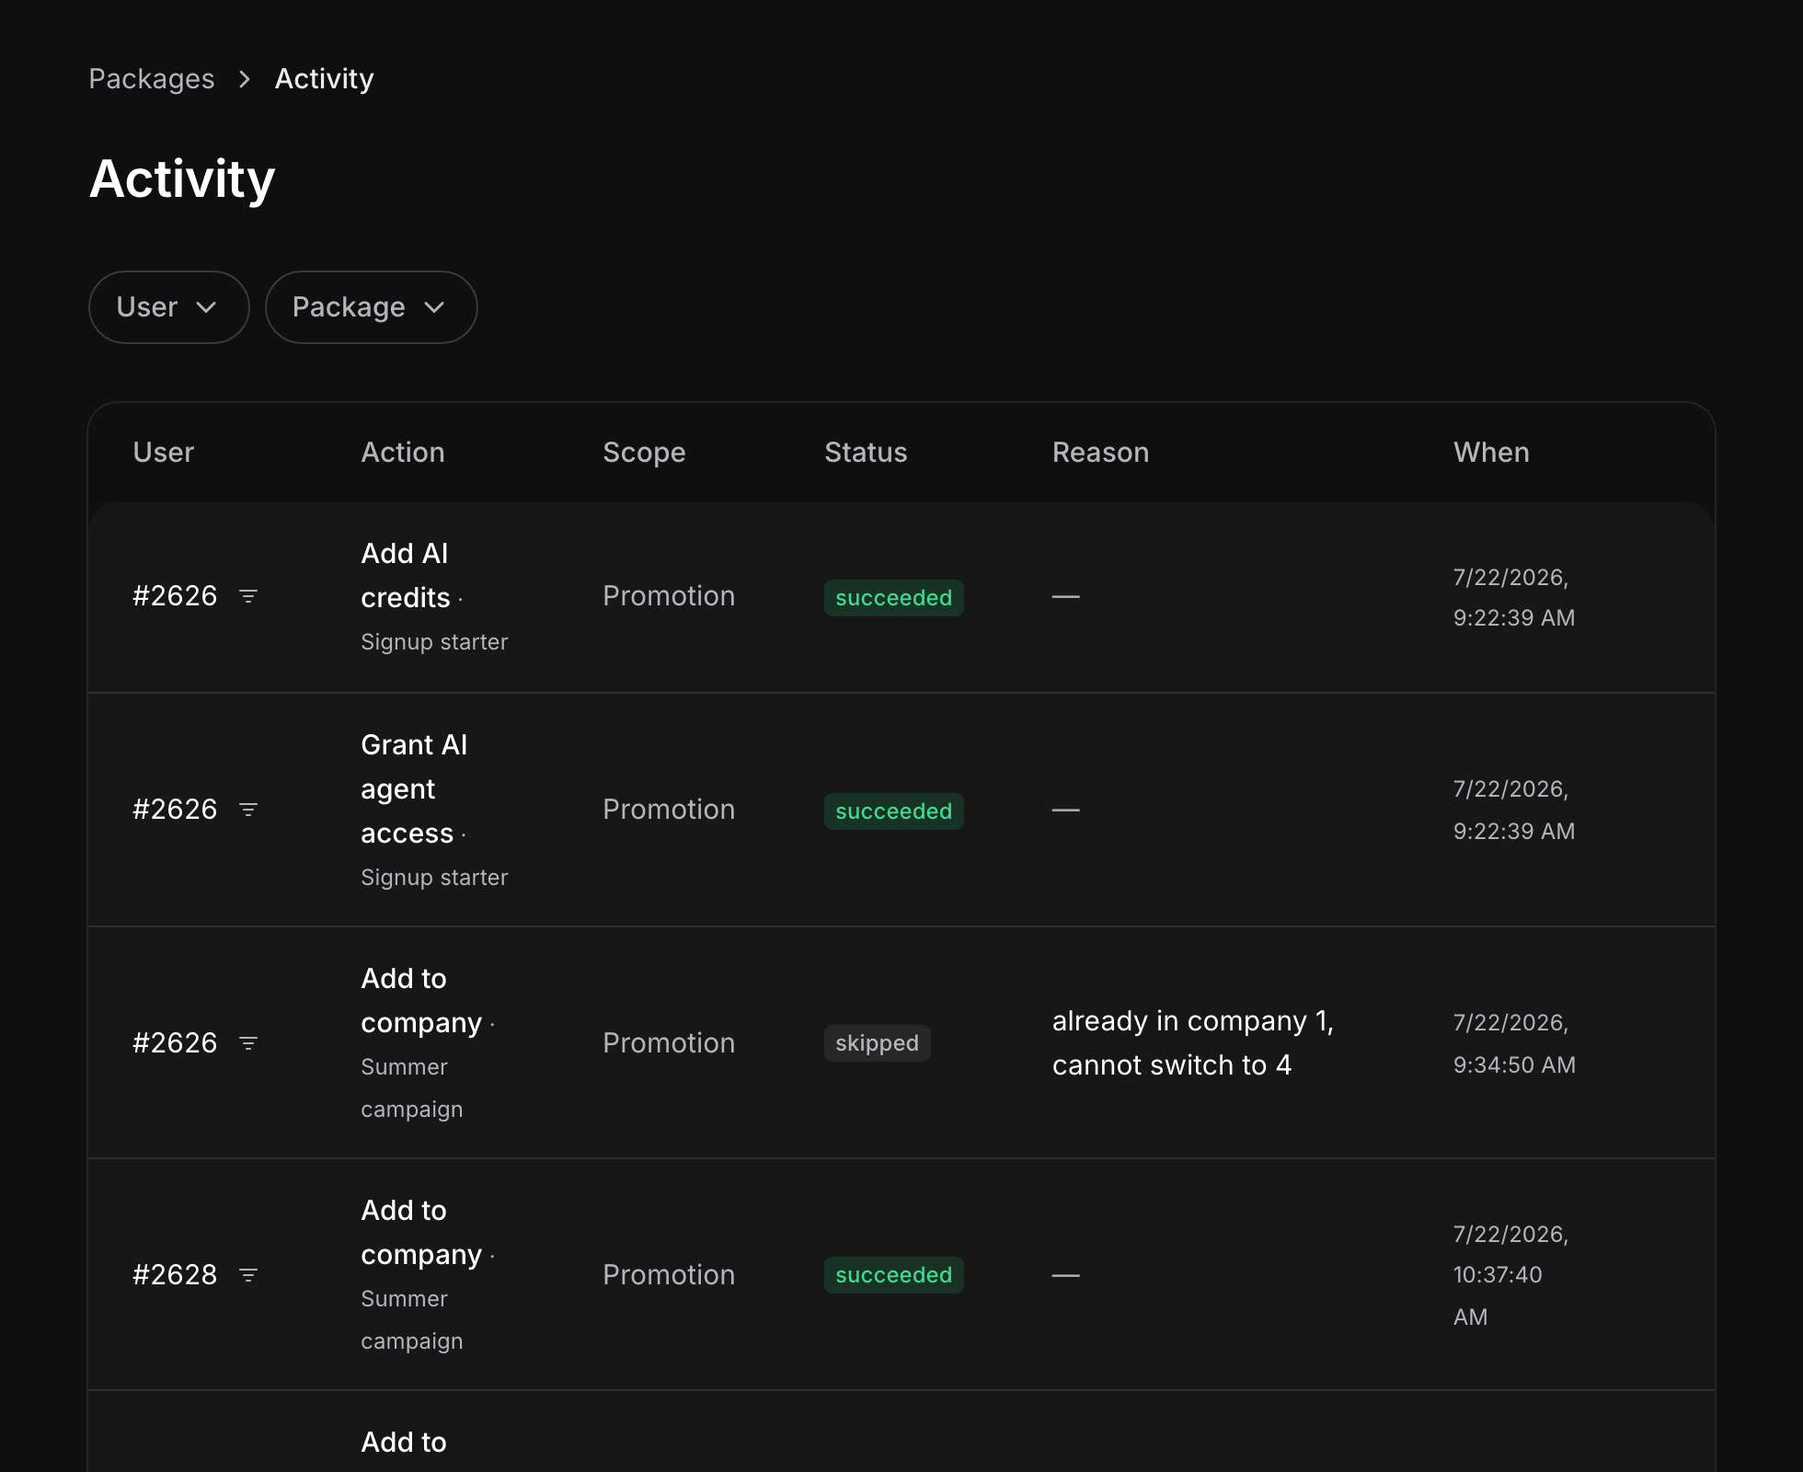Click the Action column header
1803x1472 pixels.
tap(403, 453)
